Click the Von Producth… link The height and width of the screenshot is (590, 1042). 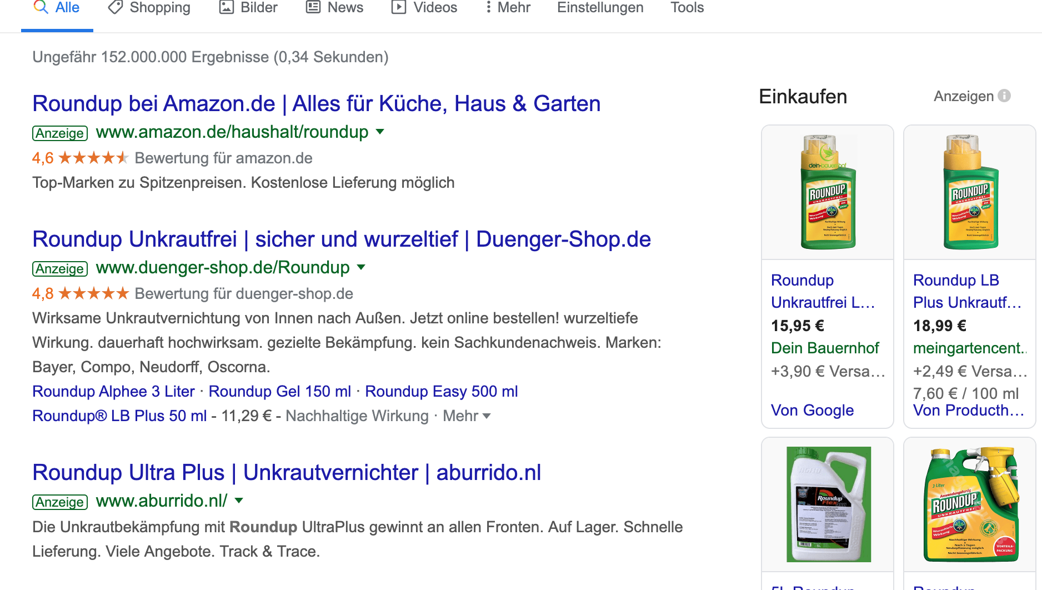(969, 411)
